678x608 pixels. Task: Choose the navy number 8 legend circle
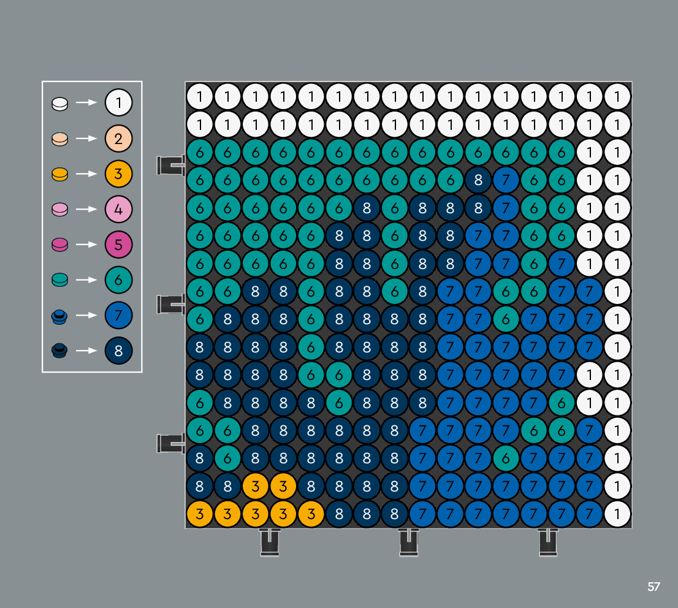point(118,351)
